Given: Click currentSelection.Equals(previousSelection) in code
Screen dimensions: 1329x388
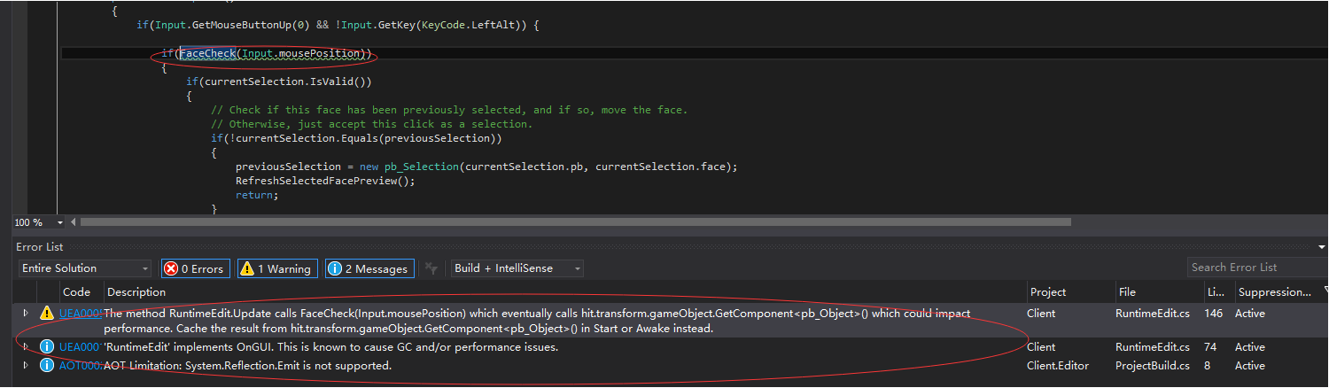Looking at the screenshot, I should click(366, 138).
